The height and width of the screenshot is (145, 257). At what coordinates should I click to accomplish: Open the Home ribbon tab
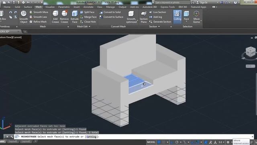7,7
